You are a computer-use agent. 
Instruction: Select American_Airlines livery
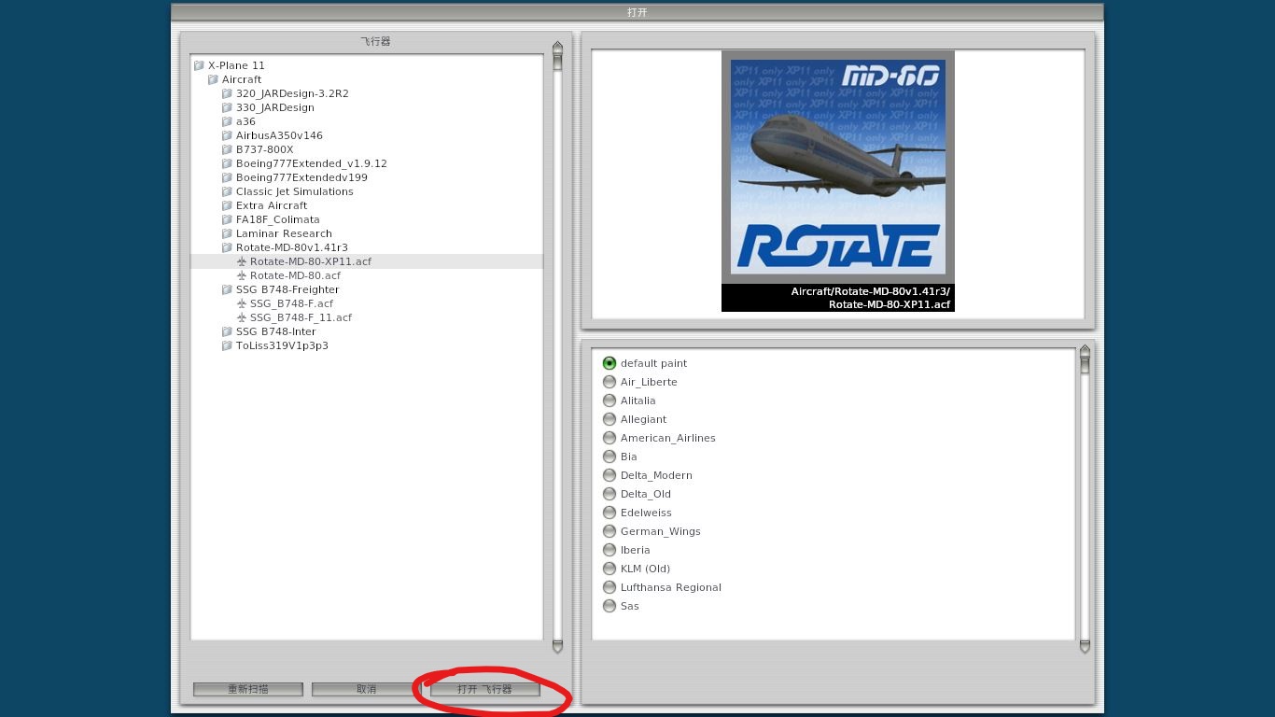coord(609,438)
